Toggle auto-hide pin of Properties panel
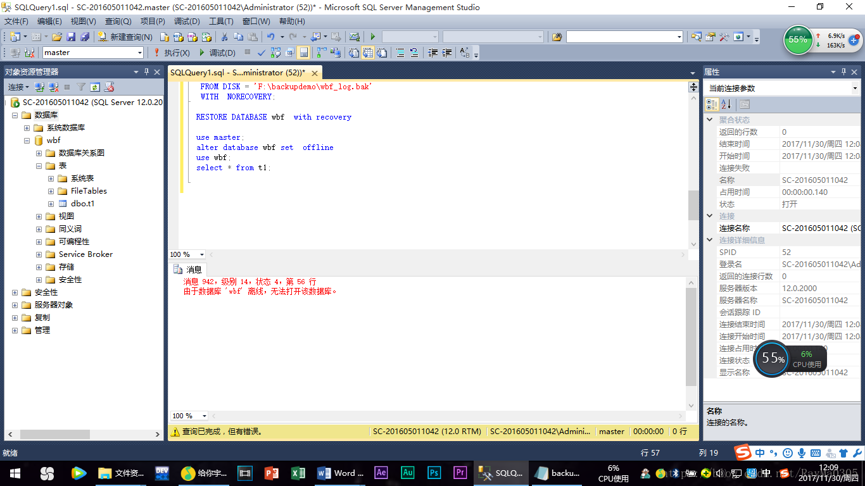Viewport: 865px width, 486px height. (x=844, y=72)
